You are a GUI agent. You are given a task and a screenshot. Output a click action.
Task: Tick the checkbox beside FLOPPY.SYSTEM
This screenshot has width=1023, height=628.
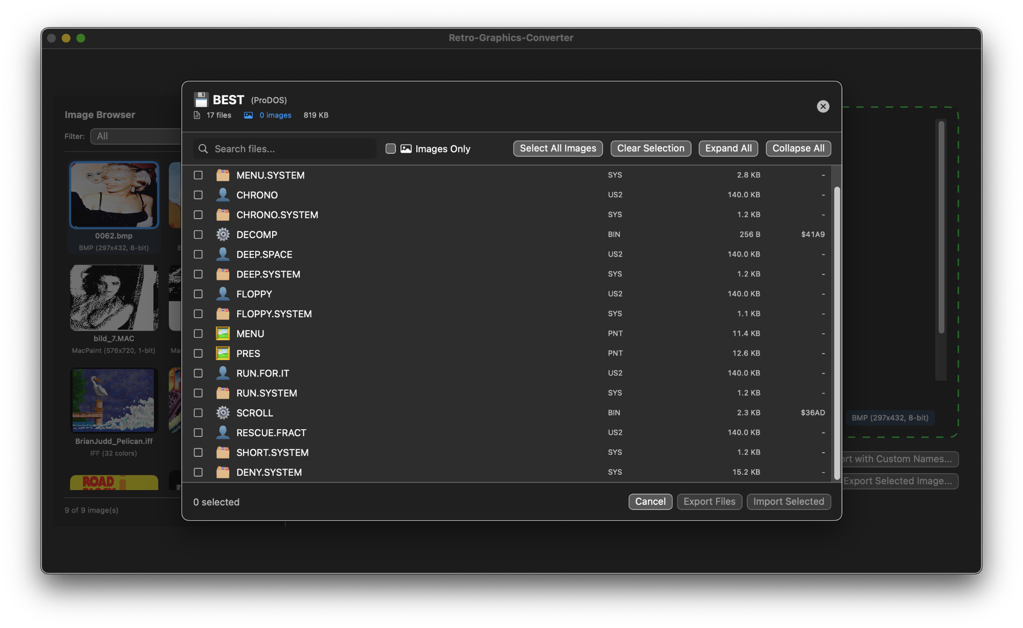click(198, 314)
